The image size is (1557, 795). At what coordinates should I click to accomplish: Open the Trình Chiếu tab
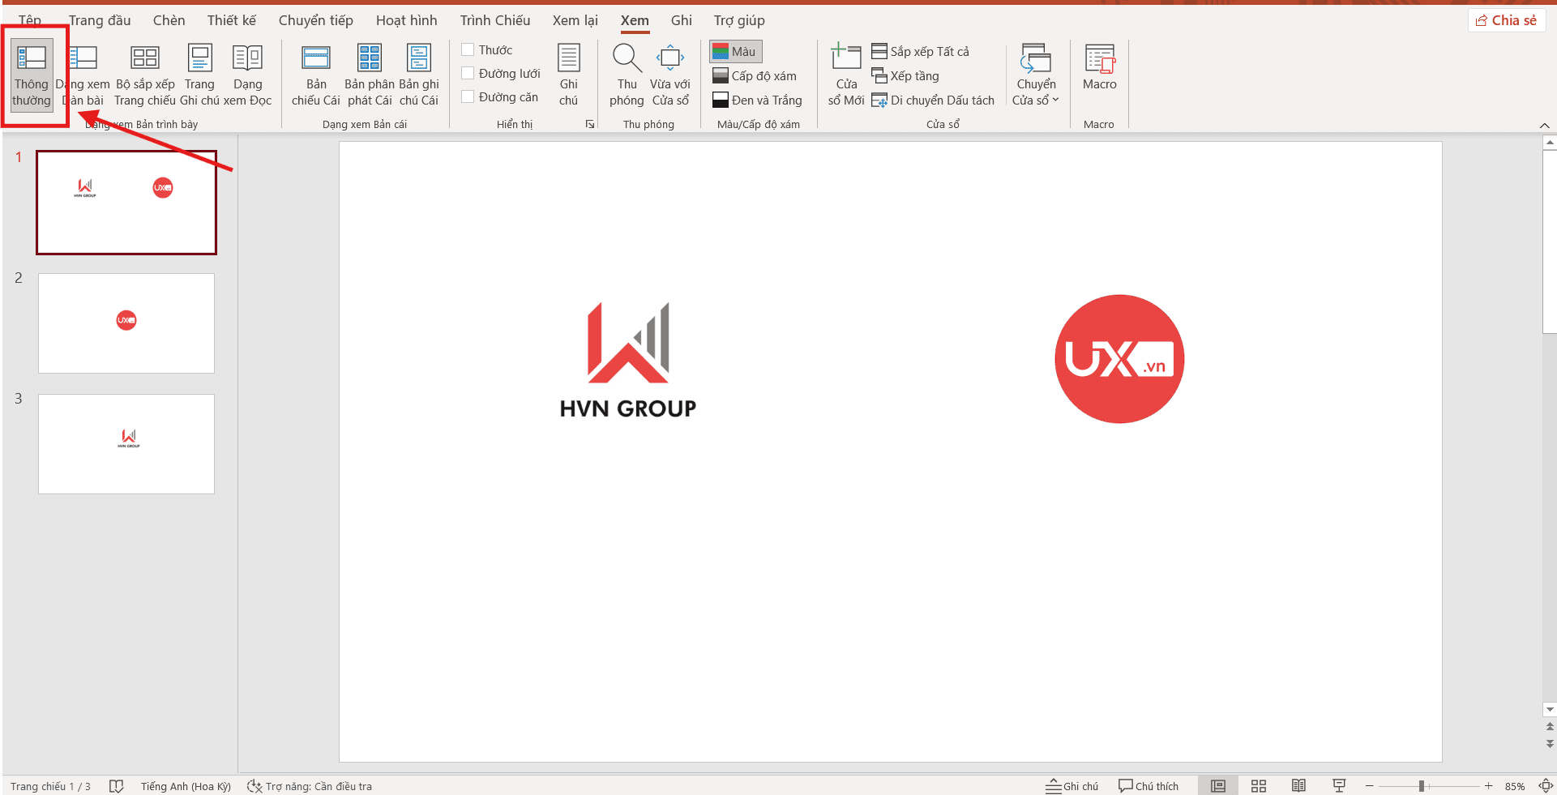click(495, 20)
